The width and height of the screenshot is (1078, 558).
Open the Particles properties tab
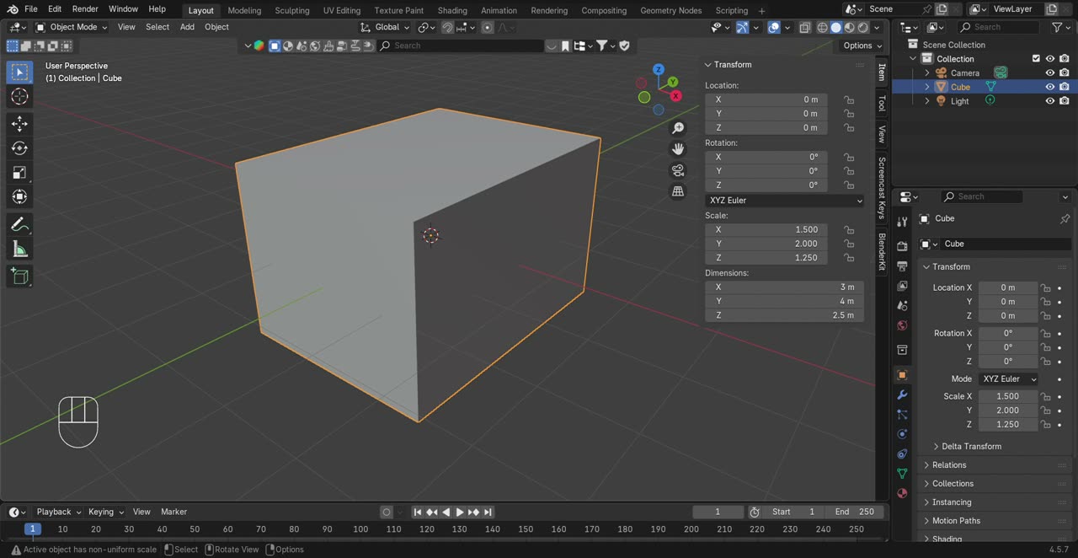(902, 415)
